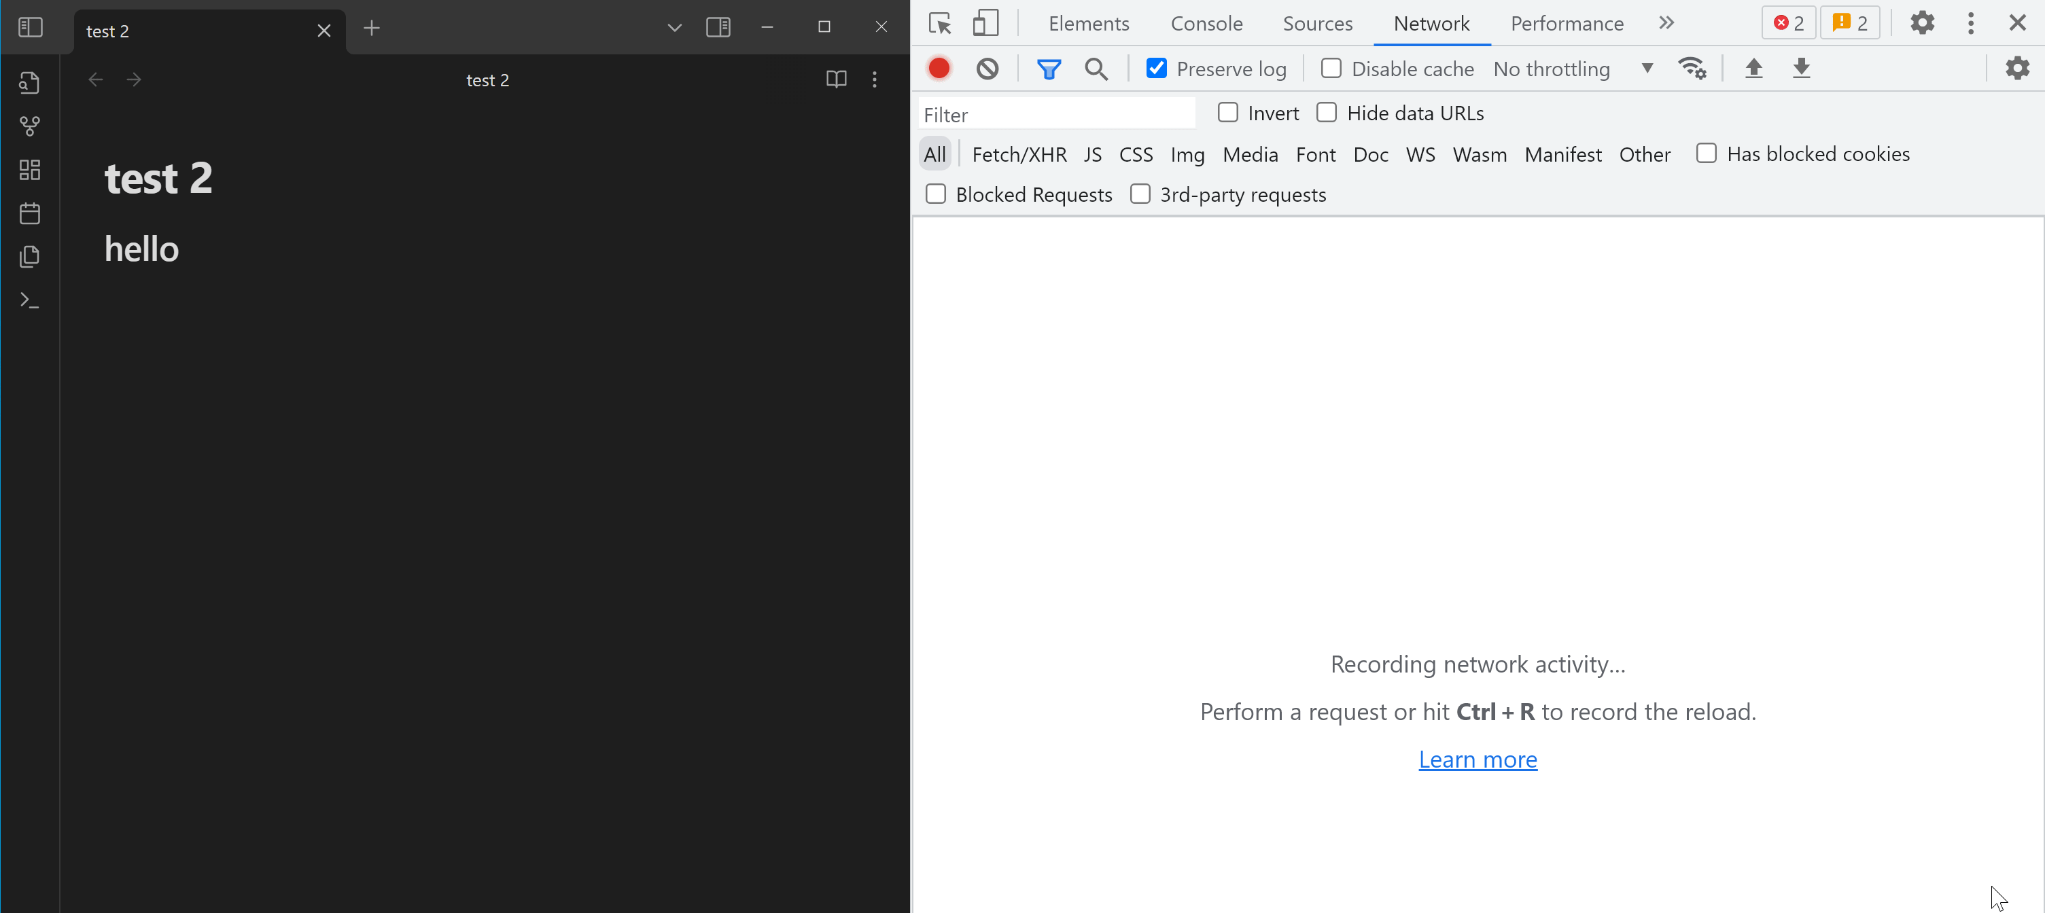The image size is (2045, 913).
Task: Expand more DevTools tabs chevron
Action: click(1666, 23)
